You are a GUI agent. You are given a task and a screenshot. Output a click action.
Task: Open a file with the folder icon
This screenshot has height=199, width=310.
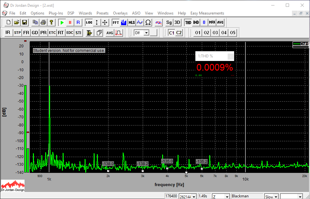[x=16, y=22]
